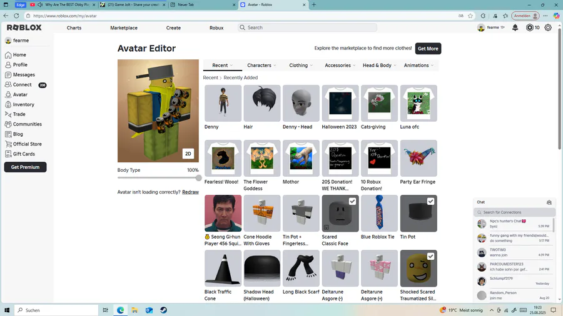This screenshot has width=563, height=316.
Task: Open the Charts nav item
Action: 74,27
